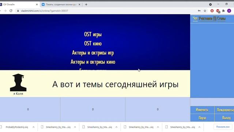234x132 pixels.
Task: Click the forward navigation arrow
Action: 5,11
